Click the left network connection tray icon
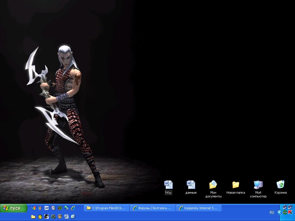This screenshot has width=295, height=221. [x=285, y=207]
